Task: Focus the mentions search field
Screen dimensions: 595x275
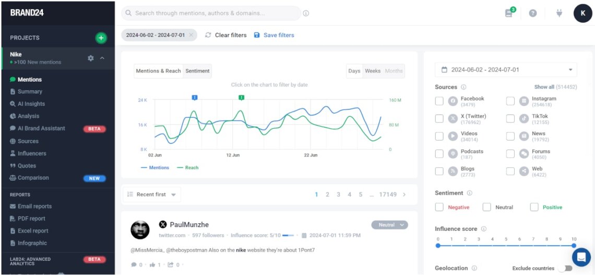Action: 211,13
